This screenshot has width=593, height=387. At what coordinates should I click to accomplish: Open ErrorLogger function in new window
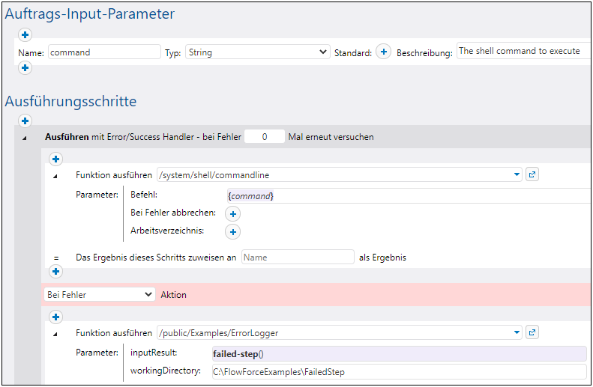tap(532, 332)
